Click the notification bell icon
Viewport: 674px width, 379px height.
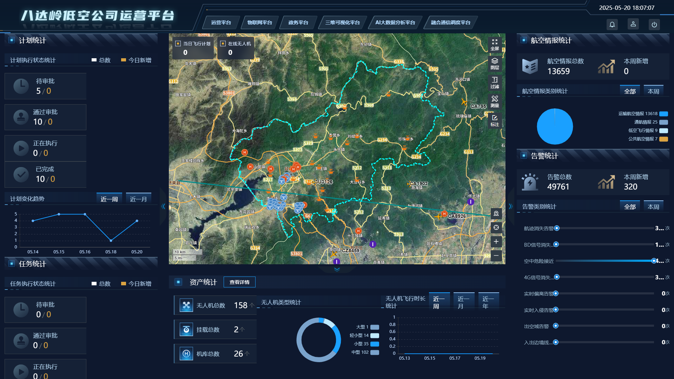tap(612, 25)
